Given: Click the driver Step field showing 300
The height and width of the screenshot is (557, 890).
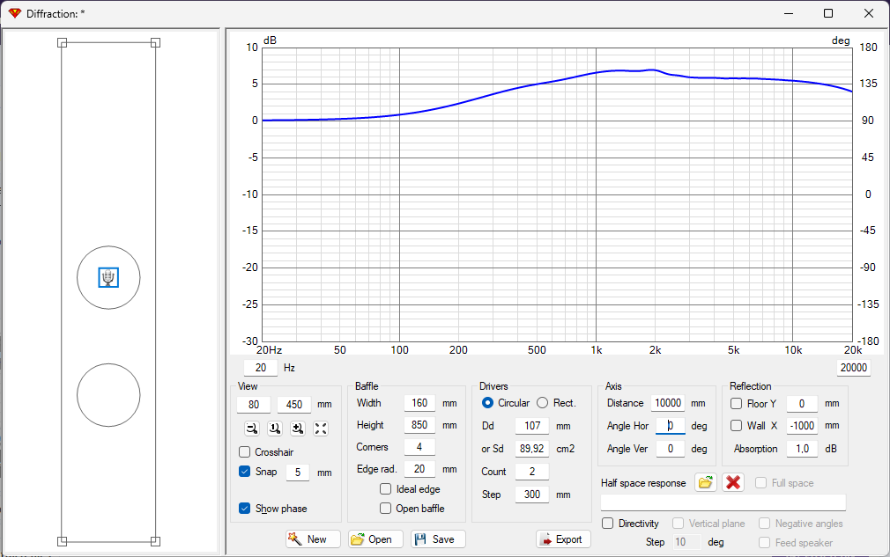Looking at the screenshot, I should click(x=532, y=495).
